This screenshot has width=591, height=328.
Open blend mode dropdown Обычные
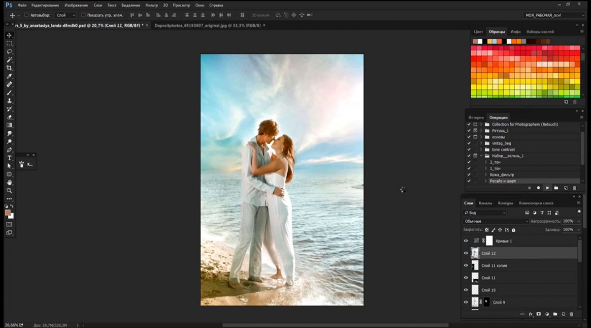496,221
